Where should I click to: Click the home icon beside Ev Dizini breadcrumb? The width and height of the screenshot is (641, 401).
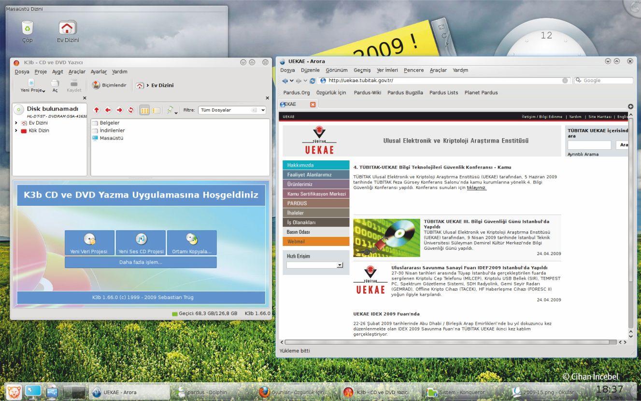[140, 86]
